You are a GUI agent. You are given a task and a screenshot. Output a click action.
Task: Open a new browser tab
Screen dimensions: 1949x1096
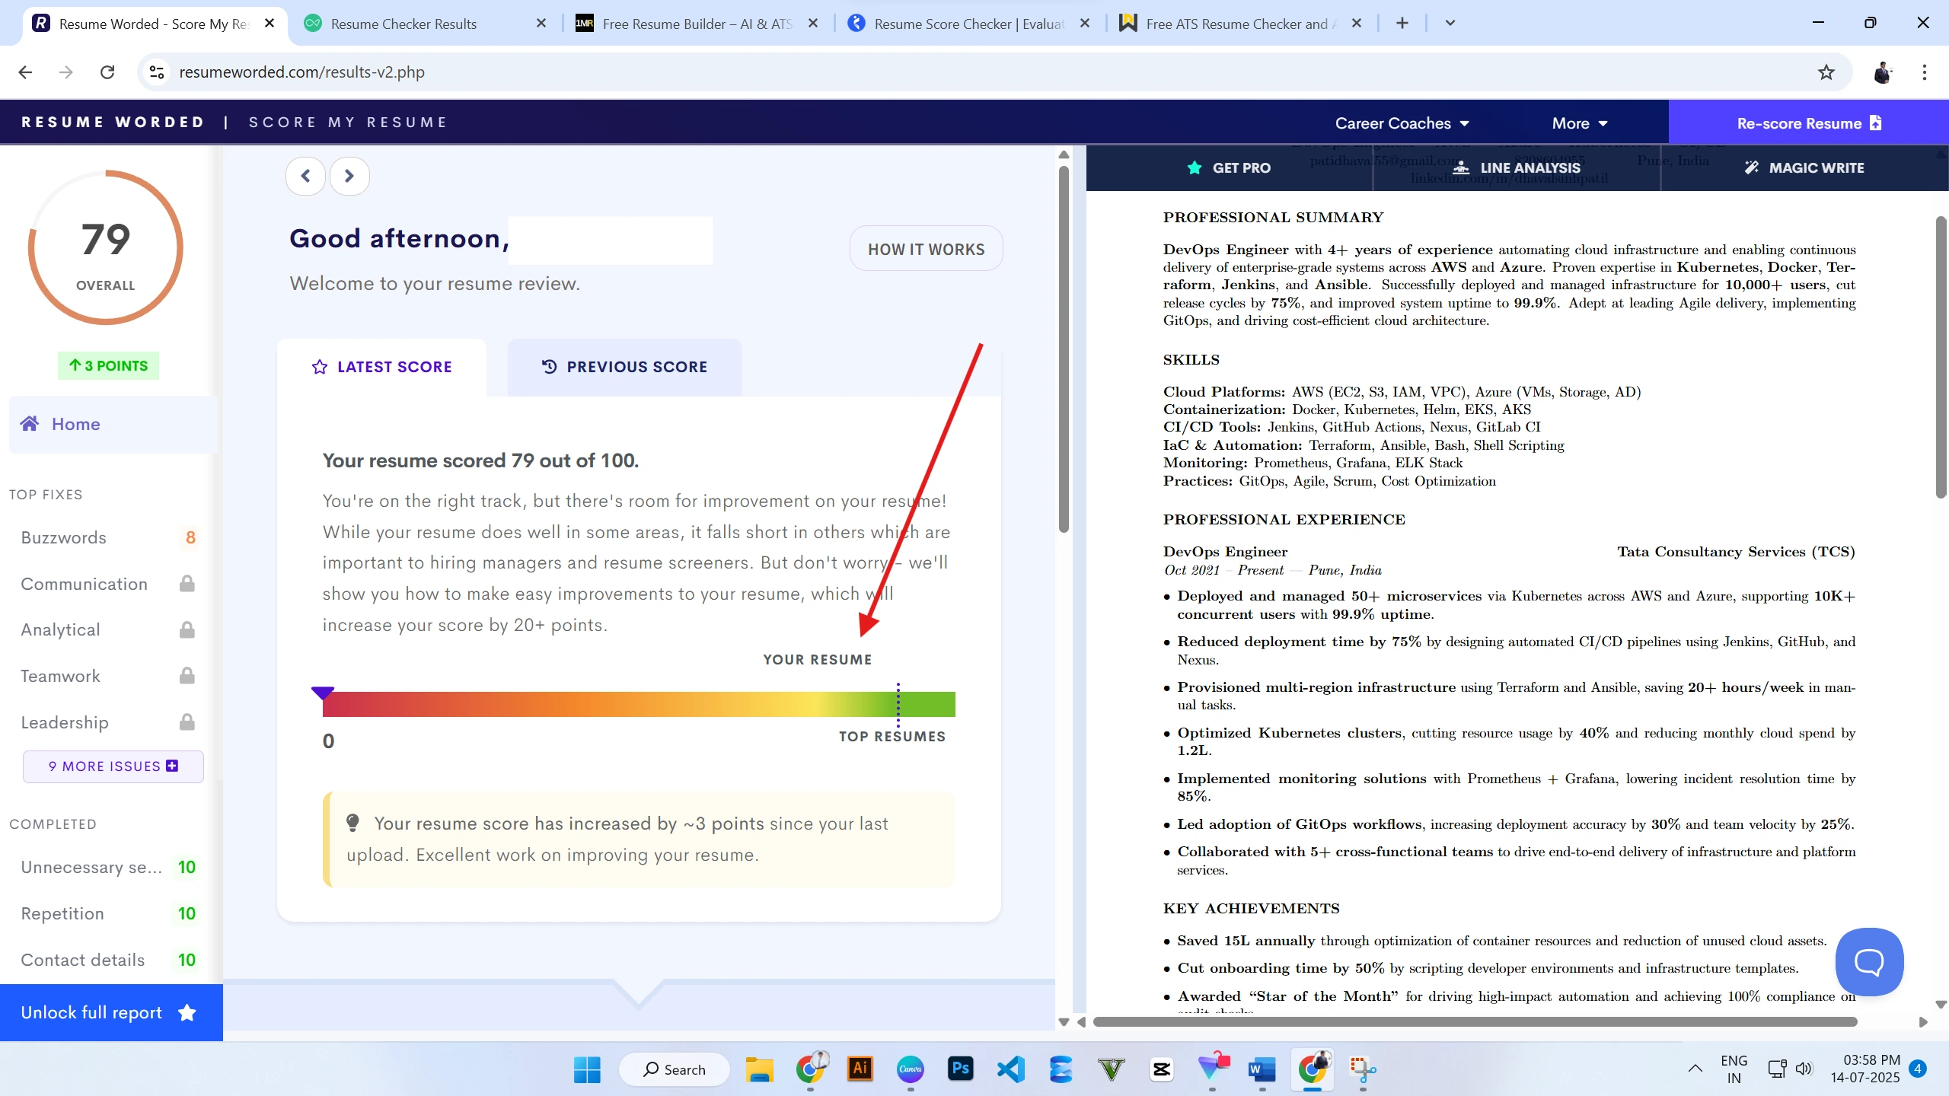[1402, 24]
